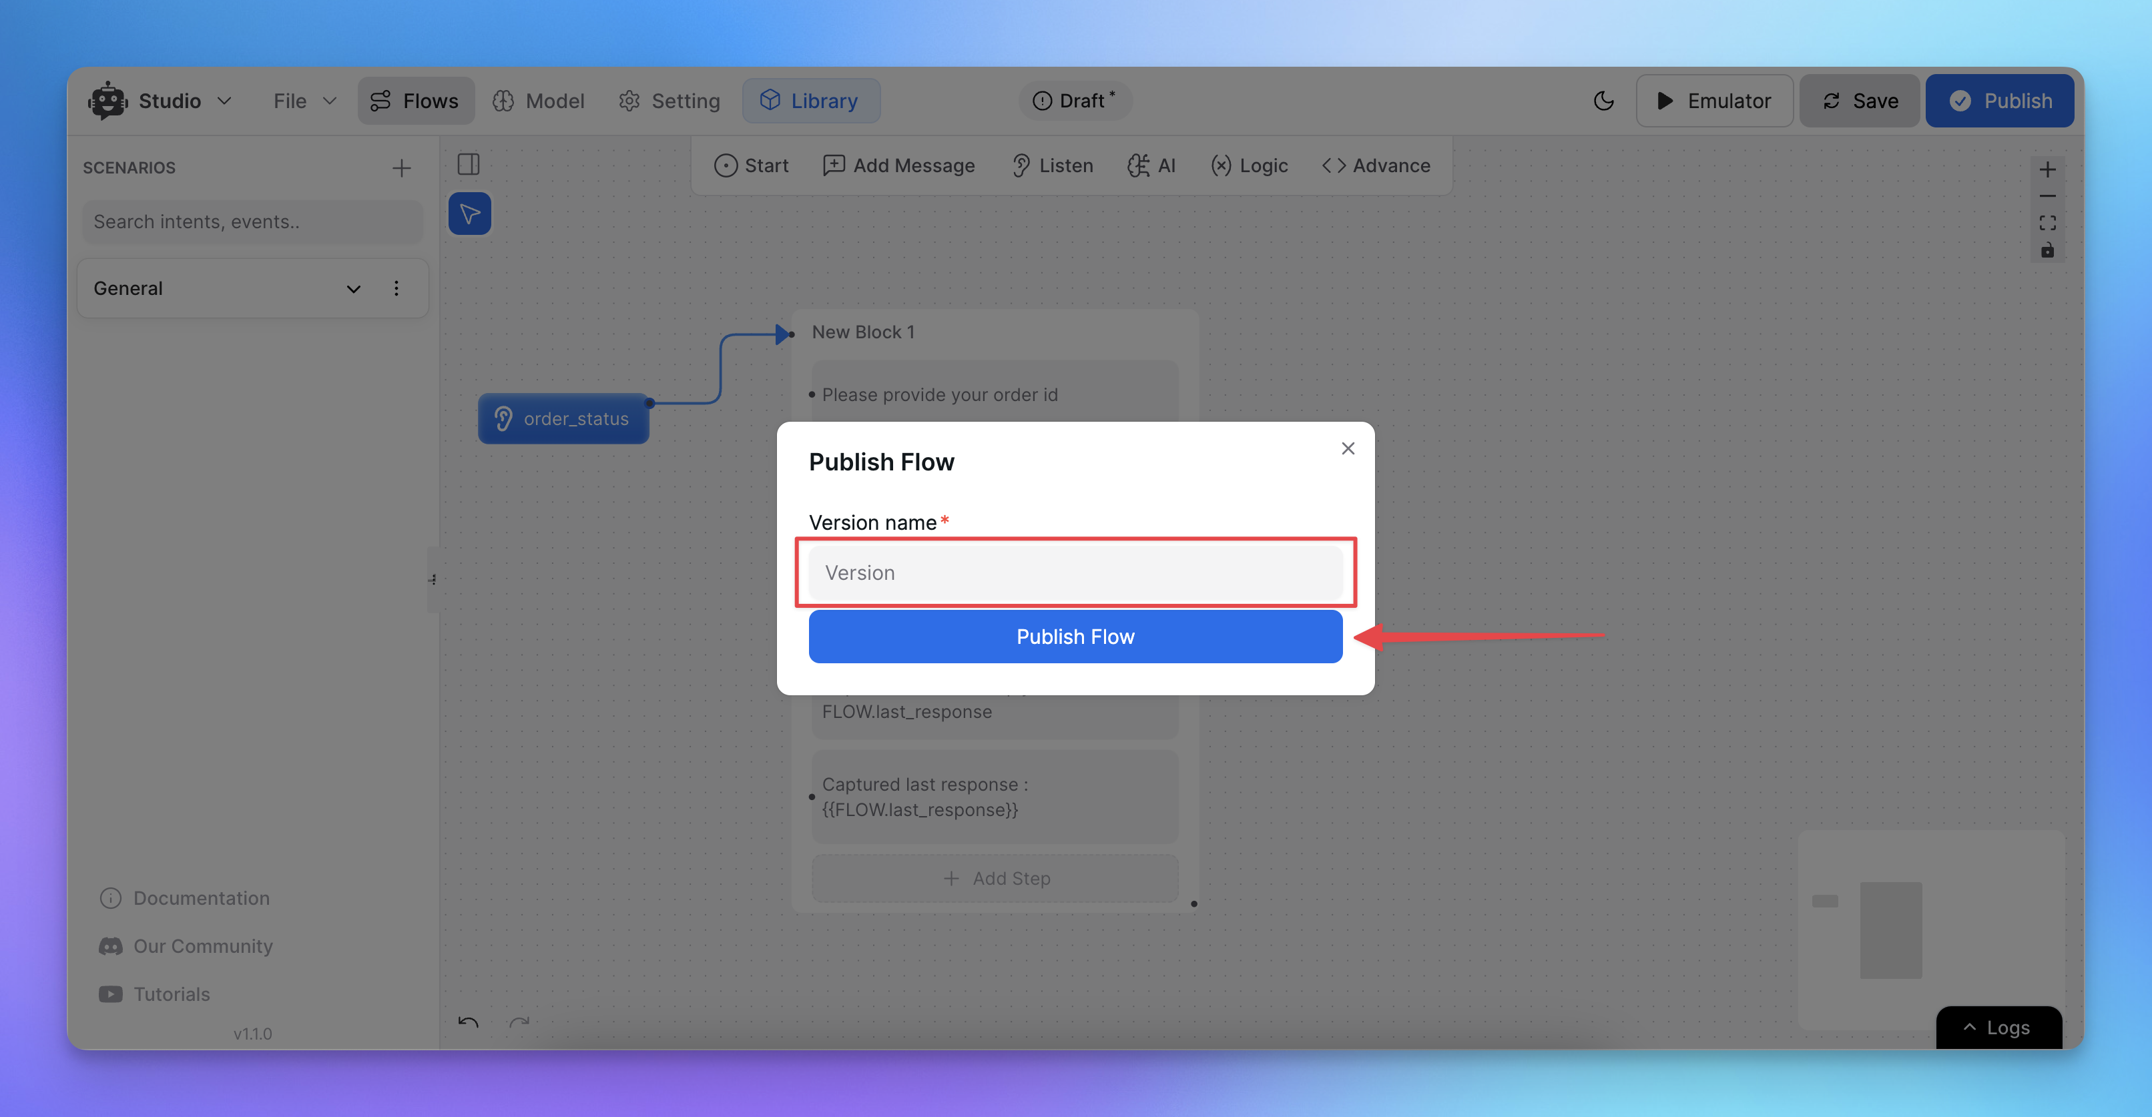The image size is (2152, 1117).
Task: Click the Version name input field
Action: 1075,573
